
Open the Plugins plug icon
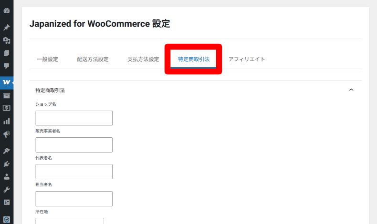click(7, 164)
